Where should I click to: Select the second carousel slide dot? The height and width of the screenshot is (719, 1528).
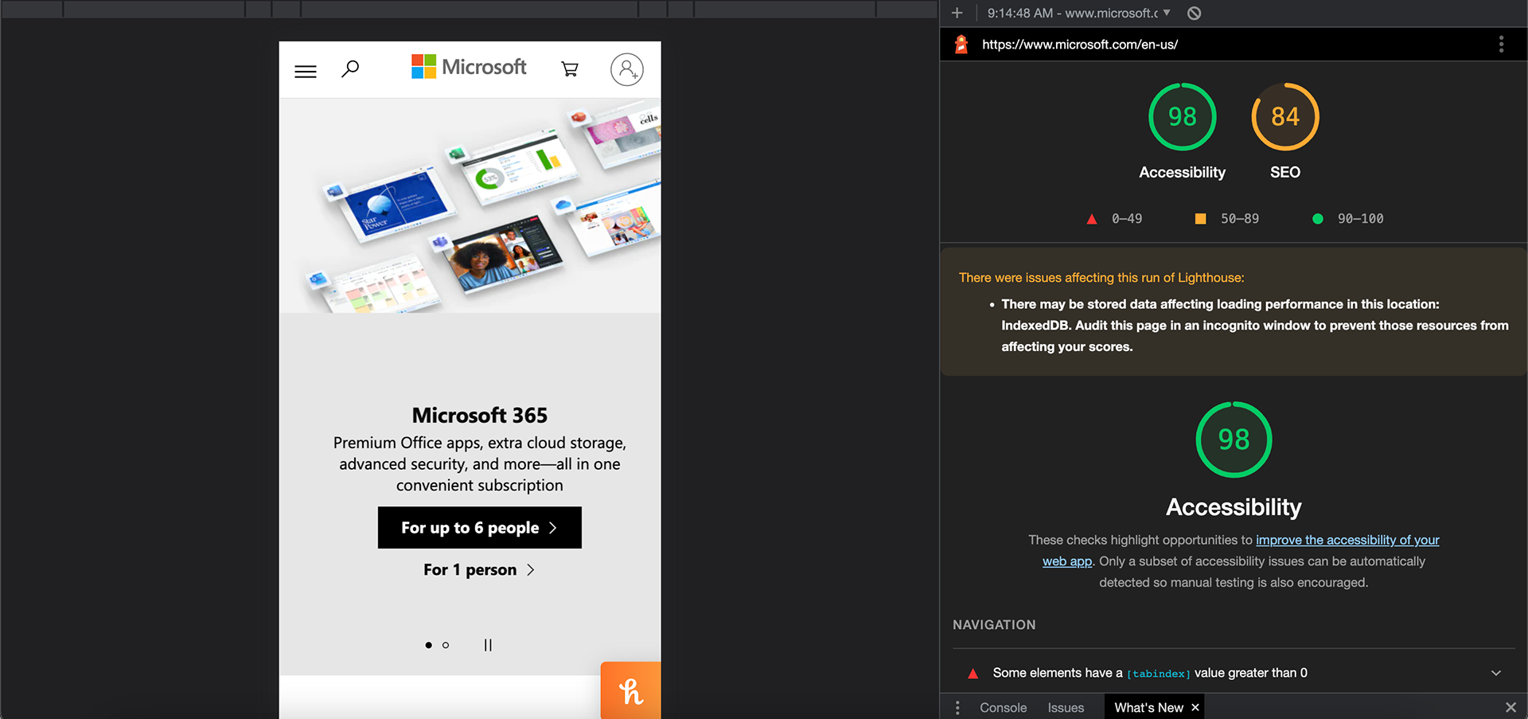(446, 645)
